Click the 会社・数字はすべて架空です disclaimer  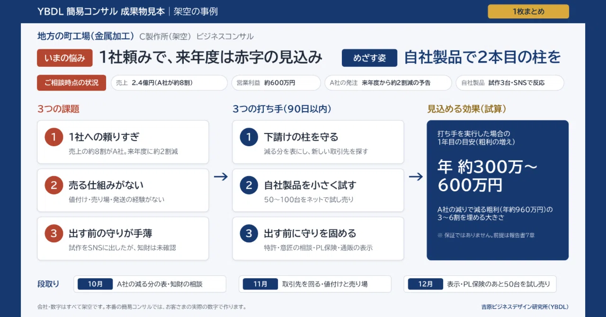click(142, 307)
